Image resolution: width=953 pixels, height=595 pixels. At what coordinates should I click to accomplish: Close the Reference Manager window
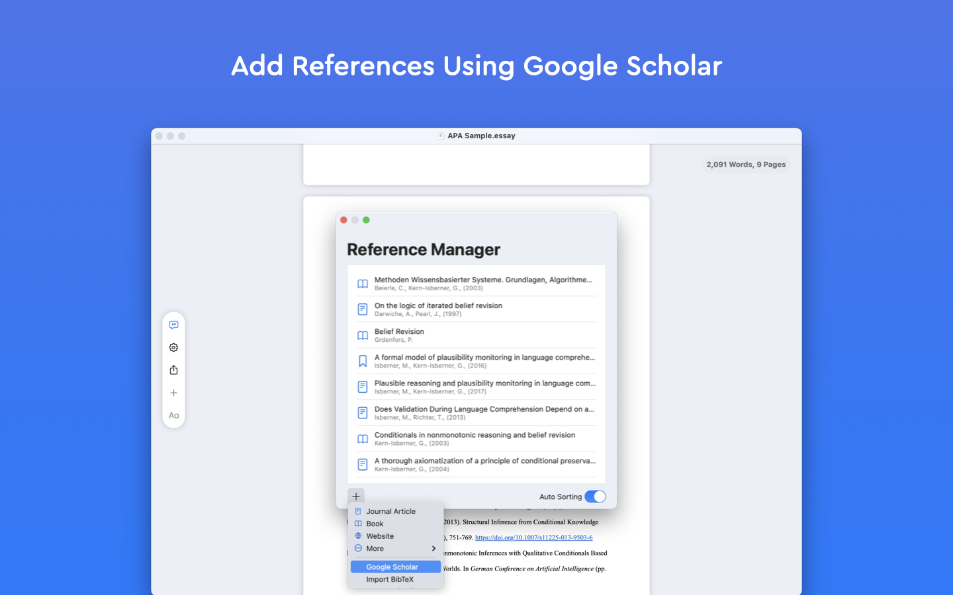coord(343,220)
